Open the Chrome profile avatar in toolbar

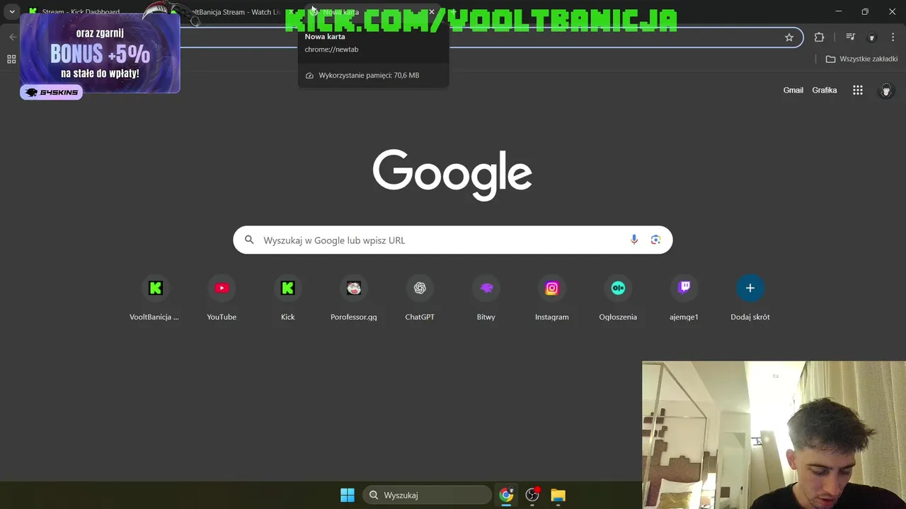872,37
